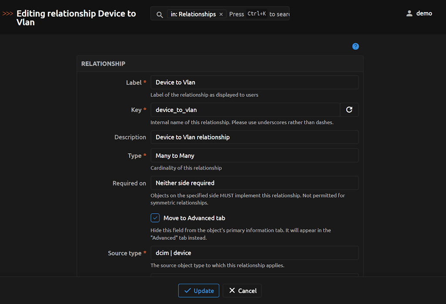This screenshot has height=304, width=446.
Task: Click the 'in: Relationships' filter chip label
Action: click(193, 14)
